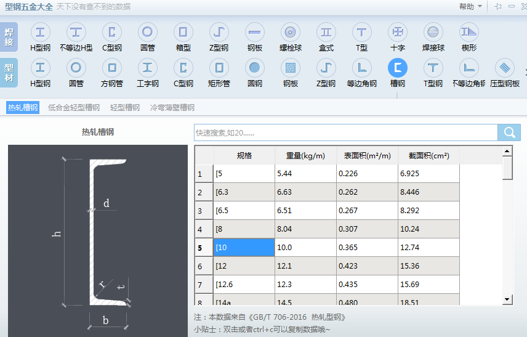Focus the 快速搜索 input field
The image size is (527, 337).
coord(346,132)
